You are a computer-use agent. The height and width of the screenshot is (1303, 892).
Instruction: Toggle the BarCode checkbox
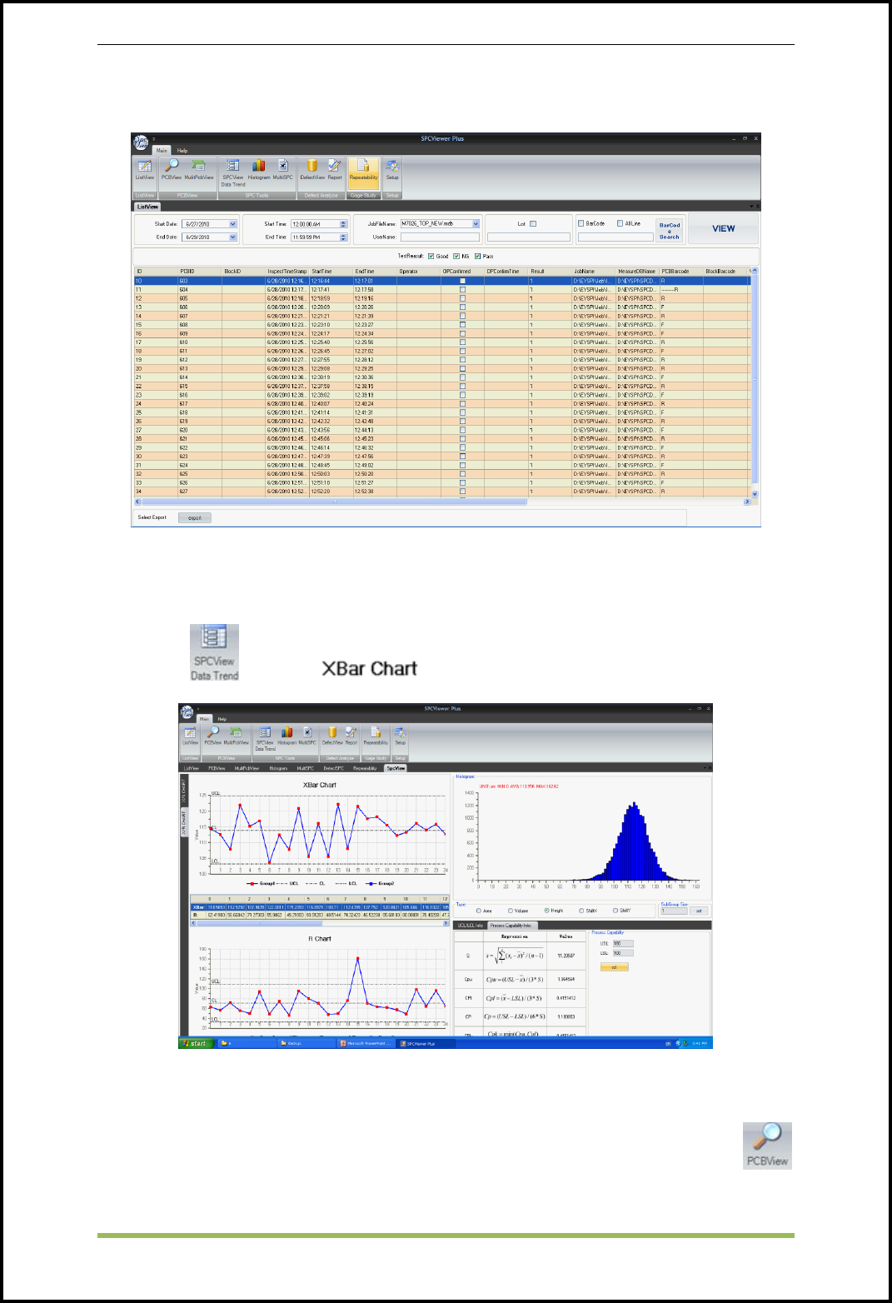point(581,223)
